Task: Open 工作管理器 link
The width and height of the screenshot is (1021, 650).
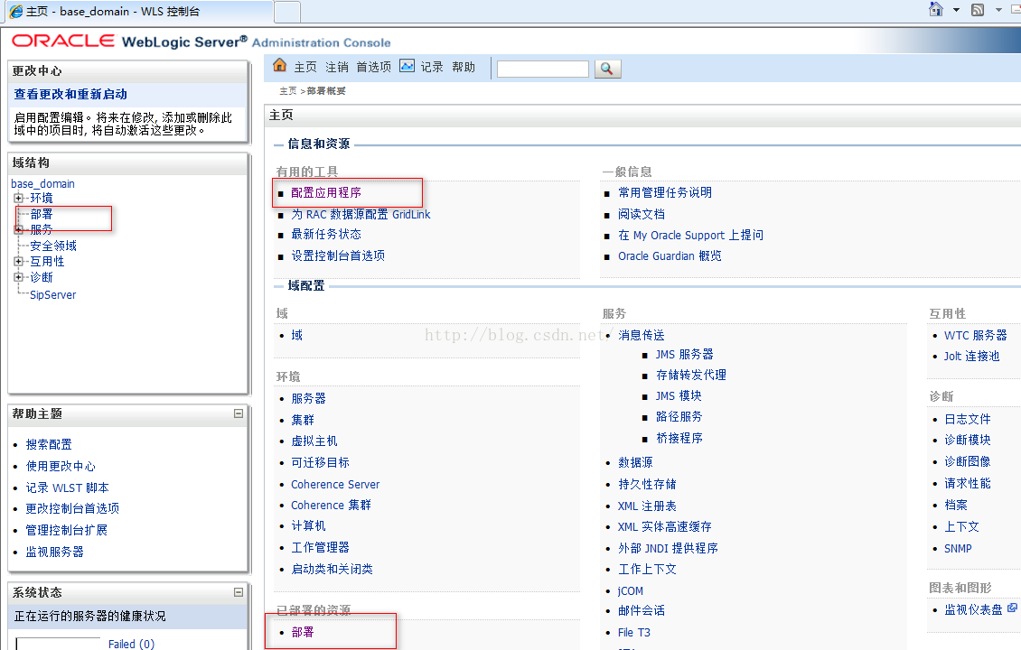Action: [x=320, y=547]
